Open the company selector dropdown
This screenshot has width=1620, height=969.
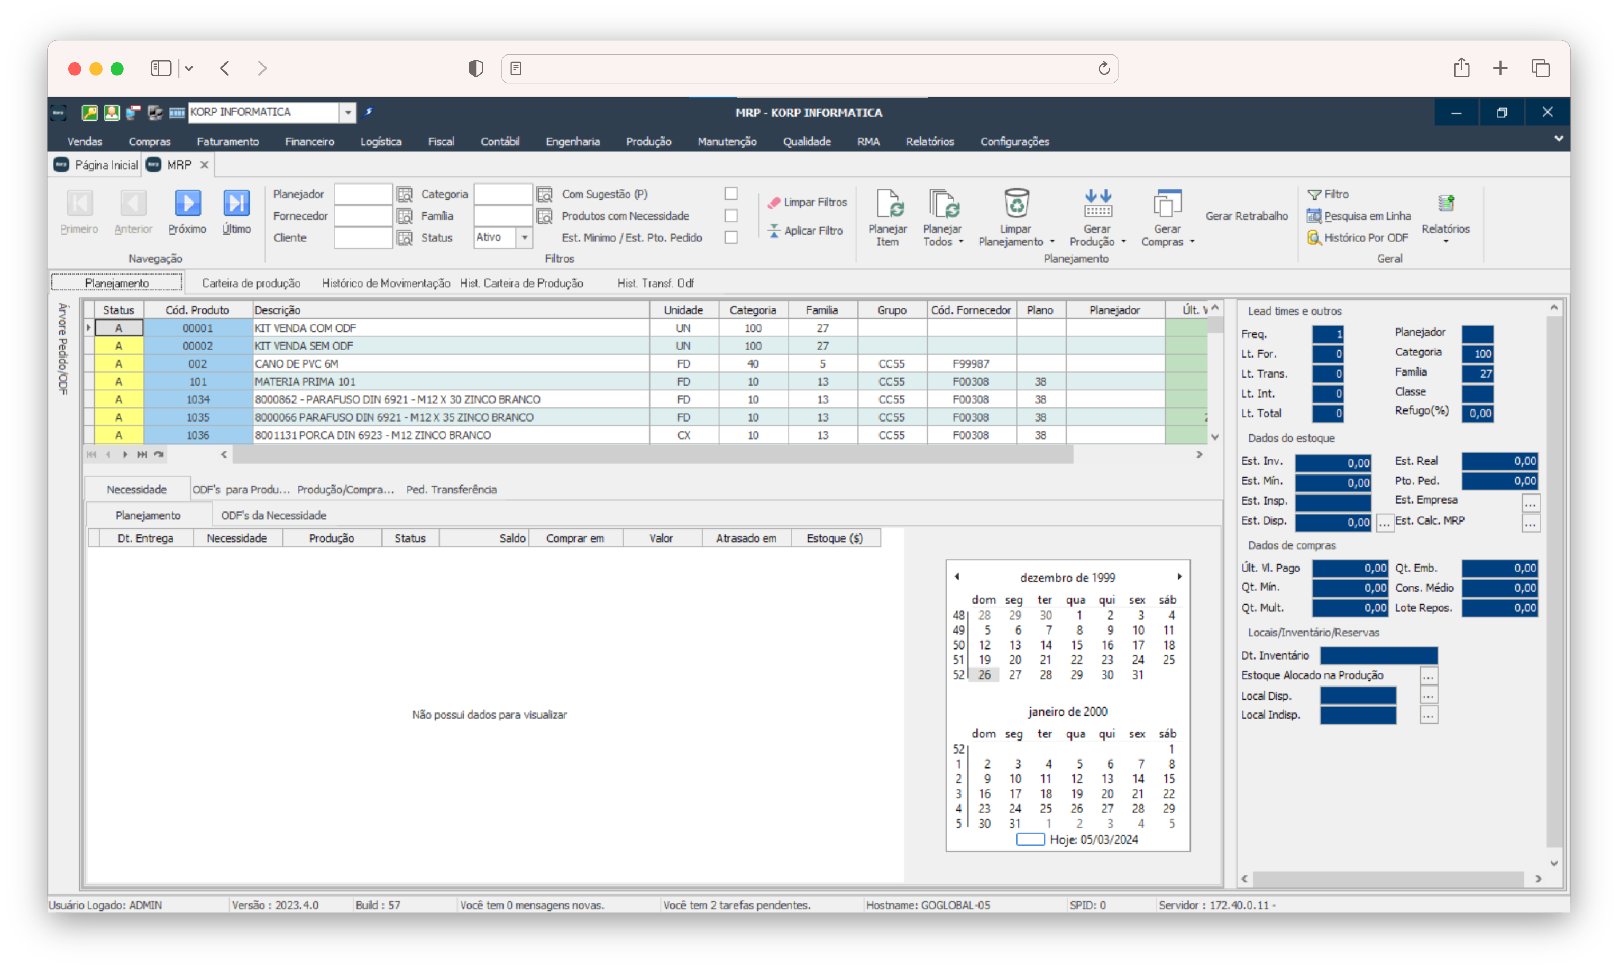[348, 112]
